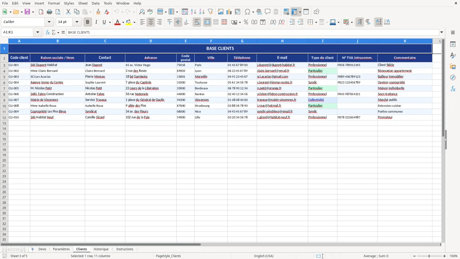The height and width of the screenshot is (259, 460).
Task: Open background color dropdown arrow
Action: [x=134, y=22]
